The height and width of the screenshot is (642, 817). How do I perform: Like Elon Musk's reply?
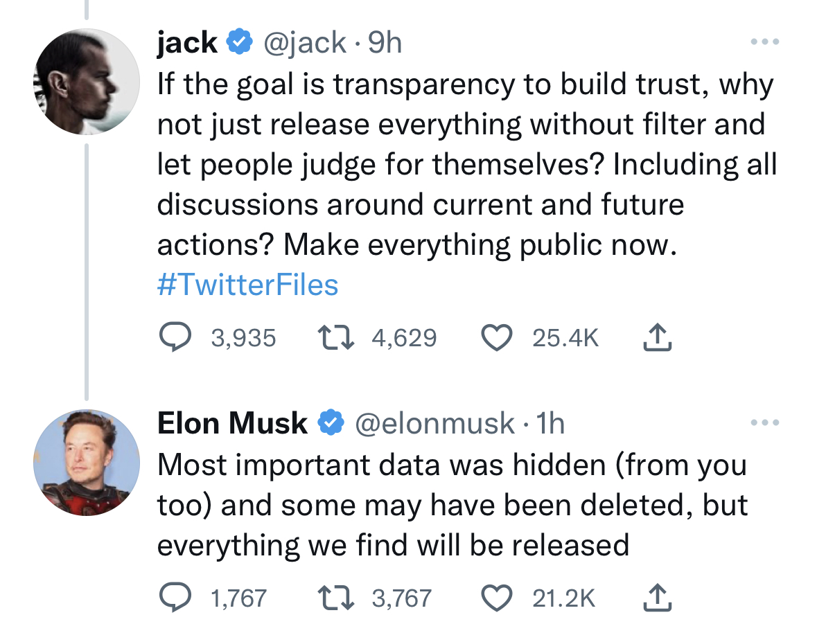[x=496, y=598]
